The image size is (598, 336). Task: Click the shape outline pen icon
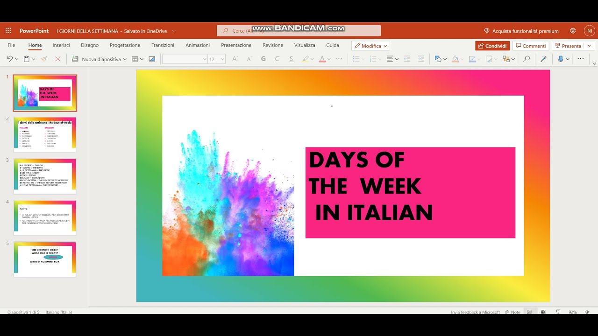coord(472,59)
